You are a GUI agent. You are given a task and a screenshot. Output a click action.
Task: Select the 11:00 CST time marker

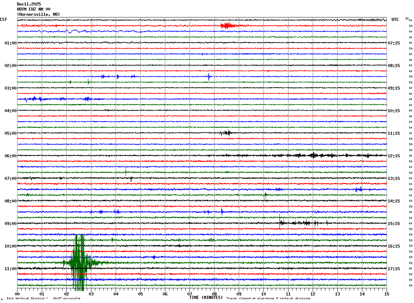pos(10,269)
